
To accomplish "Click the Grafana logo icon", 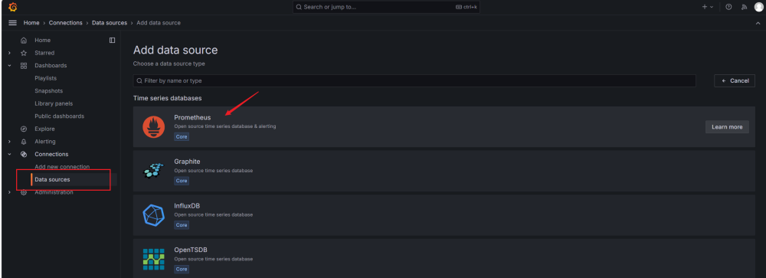I will tap(13, 7).
